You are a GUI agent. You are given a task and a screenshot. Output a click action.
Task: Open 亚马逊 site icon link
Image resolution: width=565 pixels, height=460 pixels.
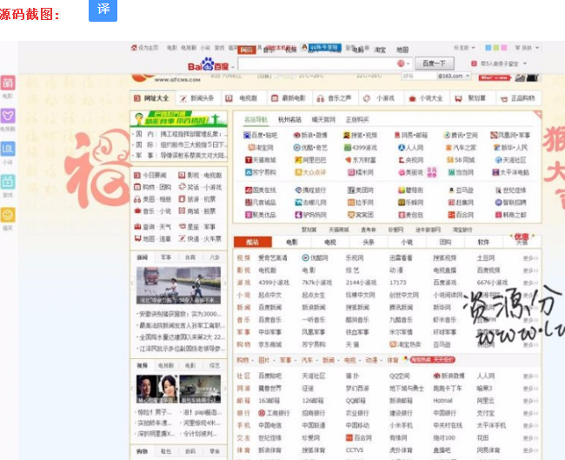(x=461, y=190)
